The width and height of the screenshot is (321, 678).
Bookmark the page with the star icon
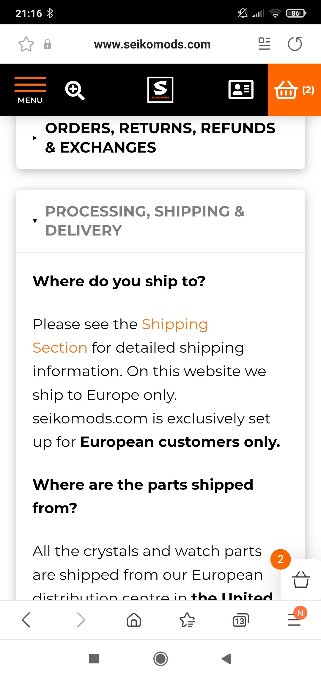[x=26, y=44]
